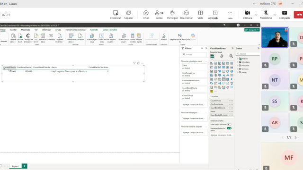Click the table visual filter icon
The height and width of the screenshot is (170, 303).
click(134, 63)
